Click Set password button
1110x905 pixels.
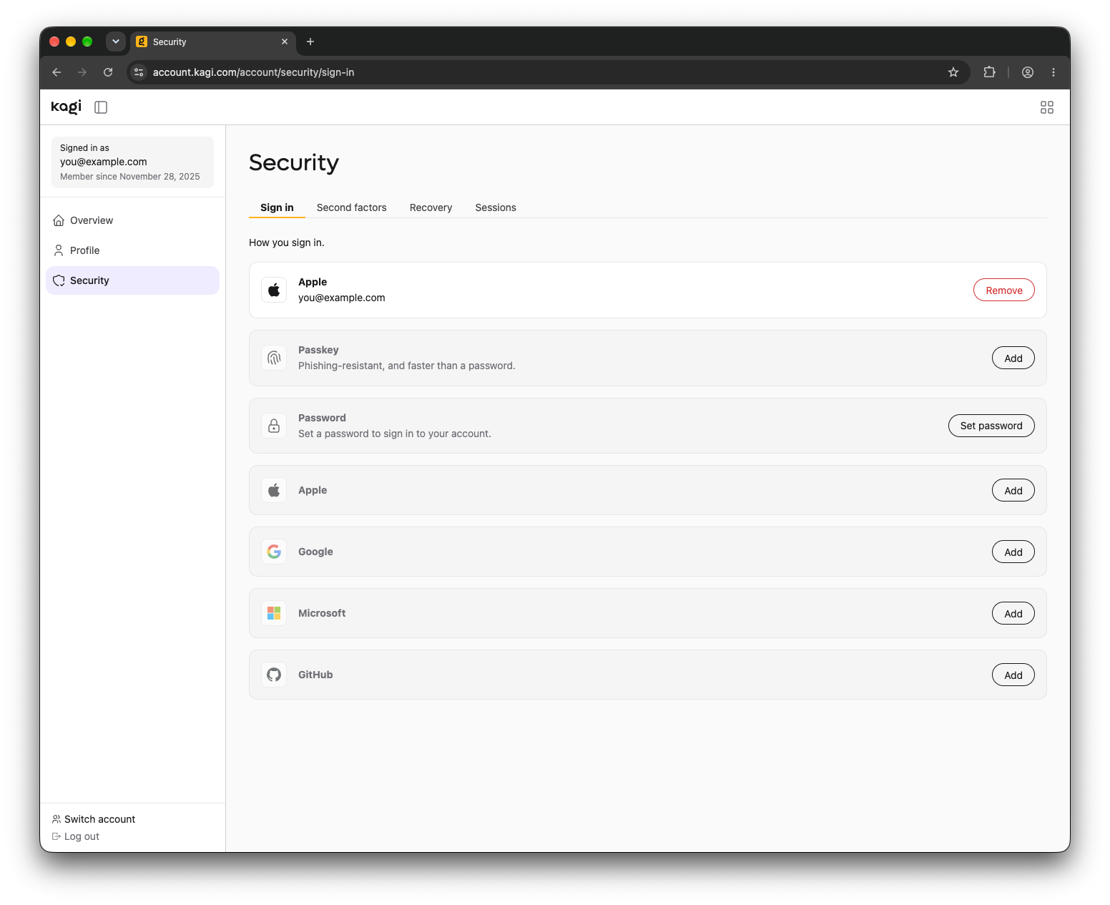[x=991, y=426]
